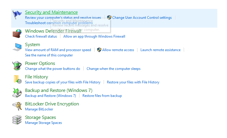Click the shield icon beside Allow remote access
The image size is (227, 138).
point(99,50)
